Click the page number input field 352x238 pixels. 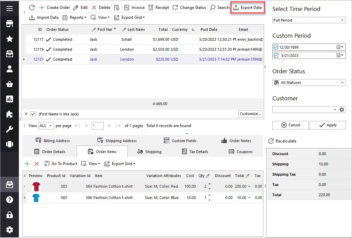coord(98,126)
